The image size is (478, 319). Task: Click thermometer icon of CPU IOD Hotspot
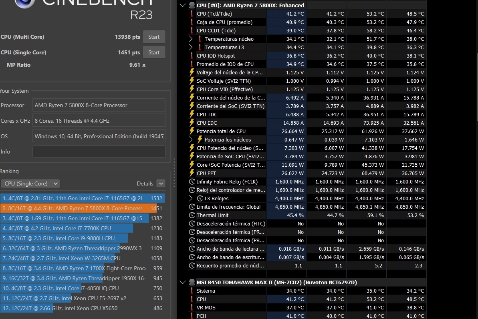pos(192,56)
